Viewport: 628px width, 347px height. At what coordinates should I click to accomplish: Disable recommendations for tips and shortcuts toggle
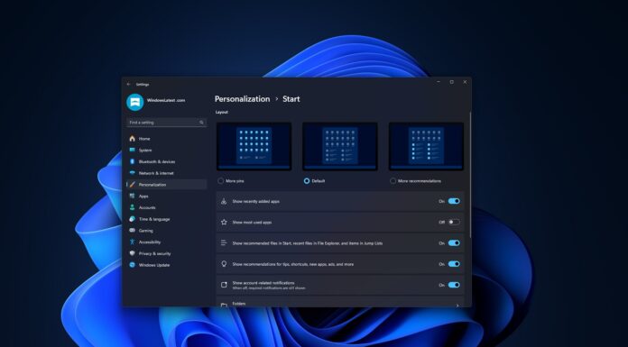pyautogui.click(x=454, y=264)
